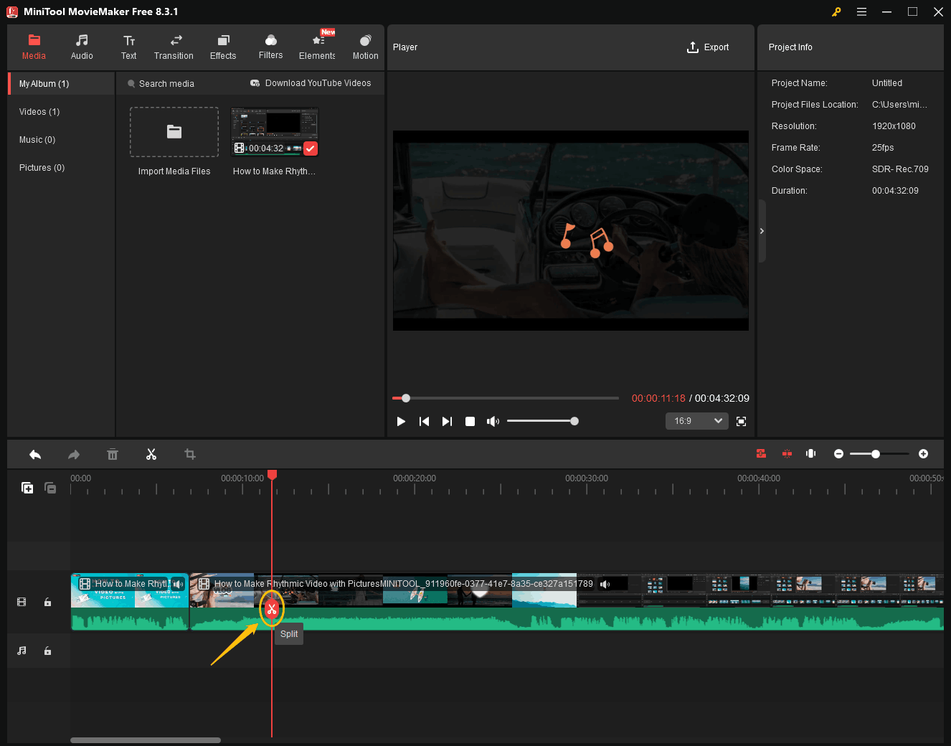Viewport: 951px width, 746px height.
Task: Click Import Media Files
Action: pos(174,132)
